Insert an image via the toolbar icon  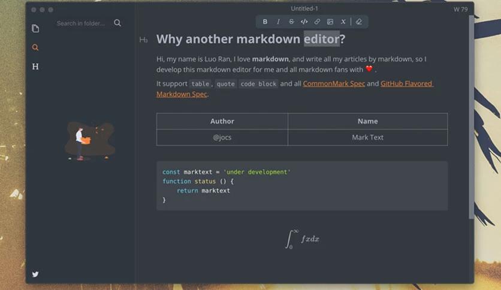click(x=330, y=22)
